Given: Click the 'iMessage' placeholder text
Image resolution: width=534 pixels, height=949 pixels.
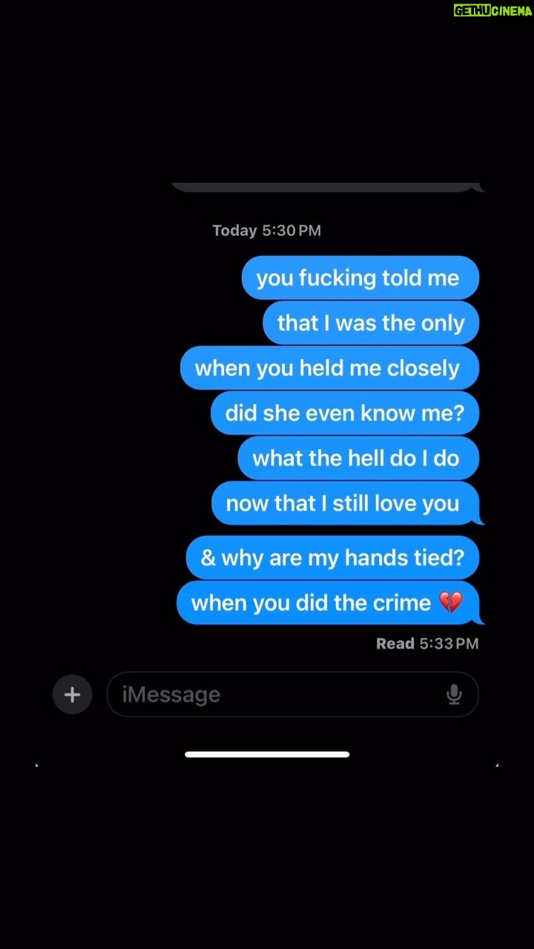Looking at the screenshot, I should pyautogui.click(x=171, y=694).
